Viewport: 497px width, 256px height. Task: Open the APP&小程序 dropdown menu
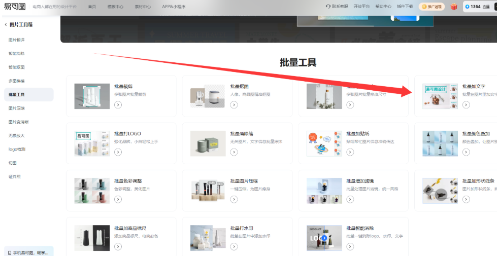pyautogui.click(x=174, y=7)
